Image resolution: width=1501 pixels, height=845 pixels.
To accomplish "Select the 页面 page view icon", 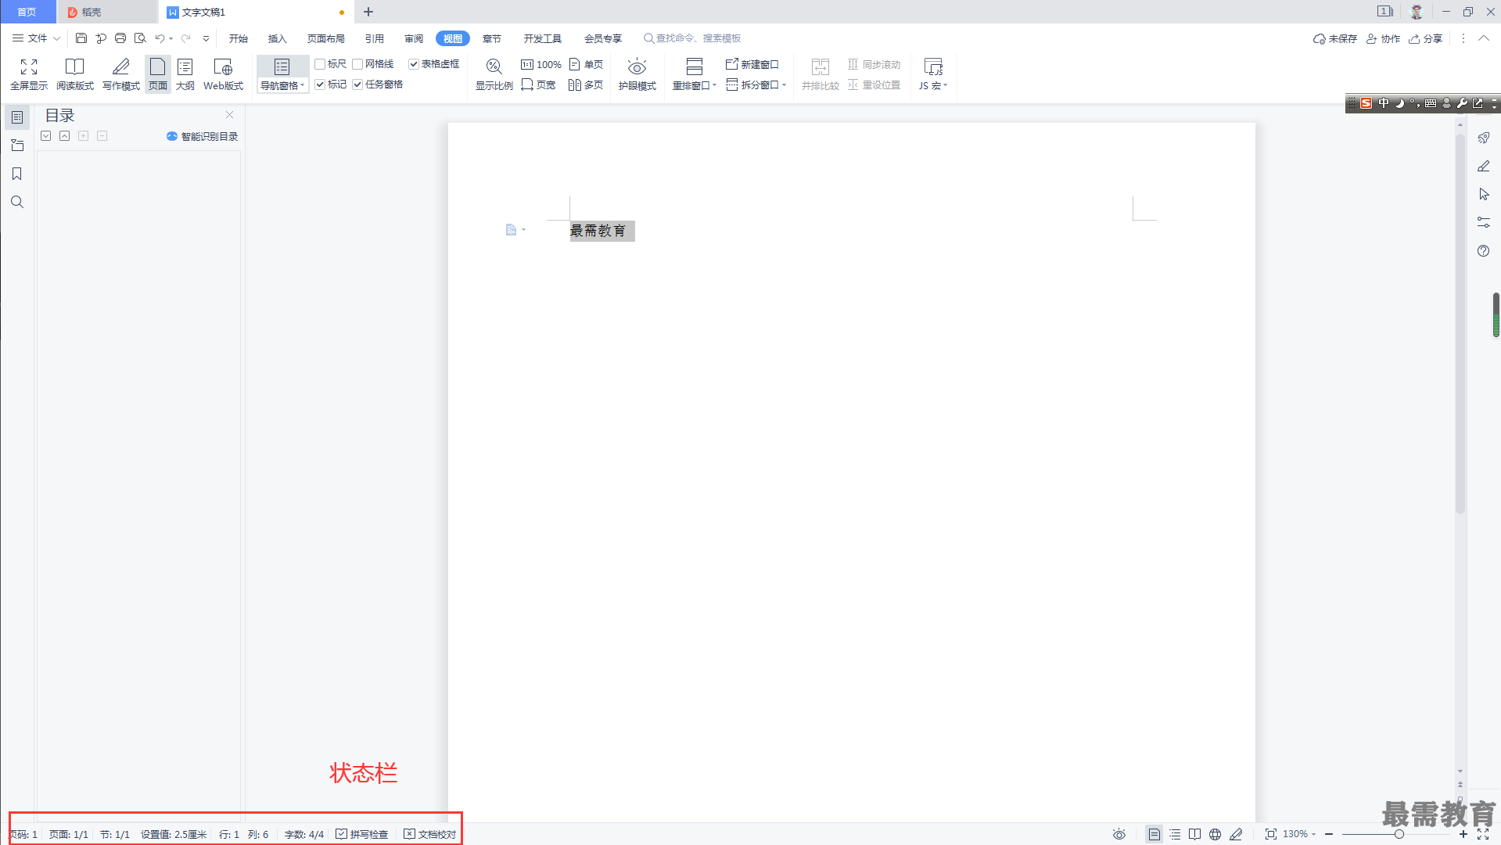I will point(158,74).
